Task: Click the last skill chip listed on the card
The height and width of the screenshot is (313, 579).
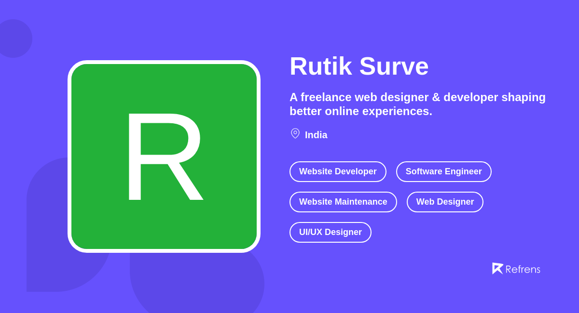Action: point(331,232)
